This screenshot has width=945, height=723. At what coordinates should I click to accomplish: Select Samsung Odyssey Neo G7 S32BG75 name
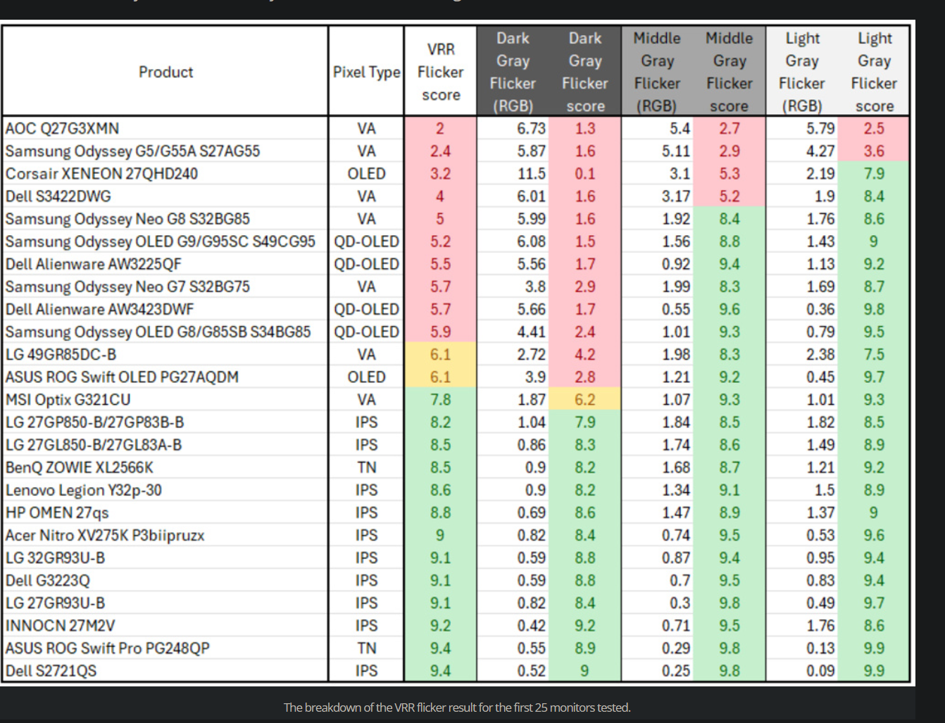(127, 287)
